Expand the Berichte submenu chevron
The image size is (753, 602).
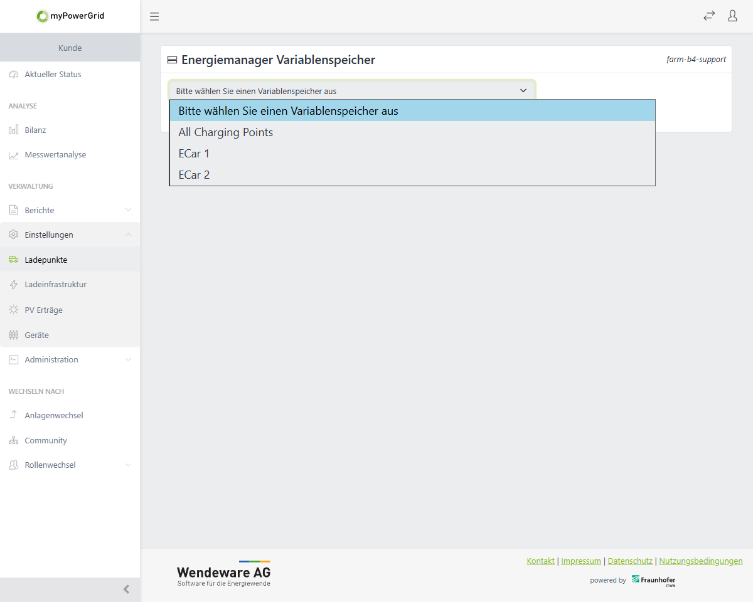point(128,210)
